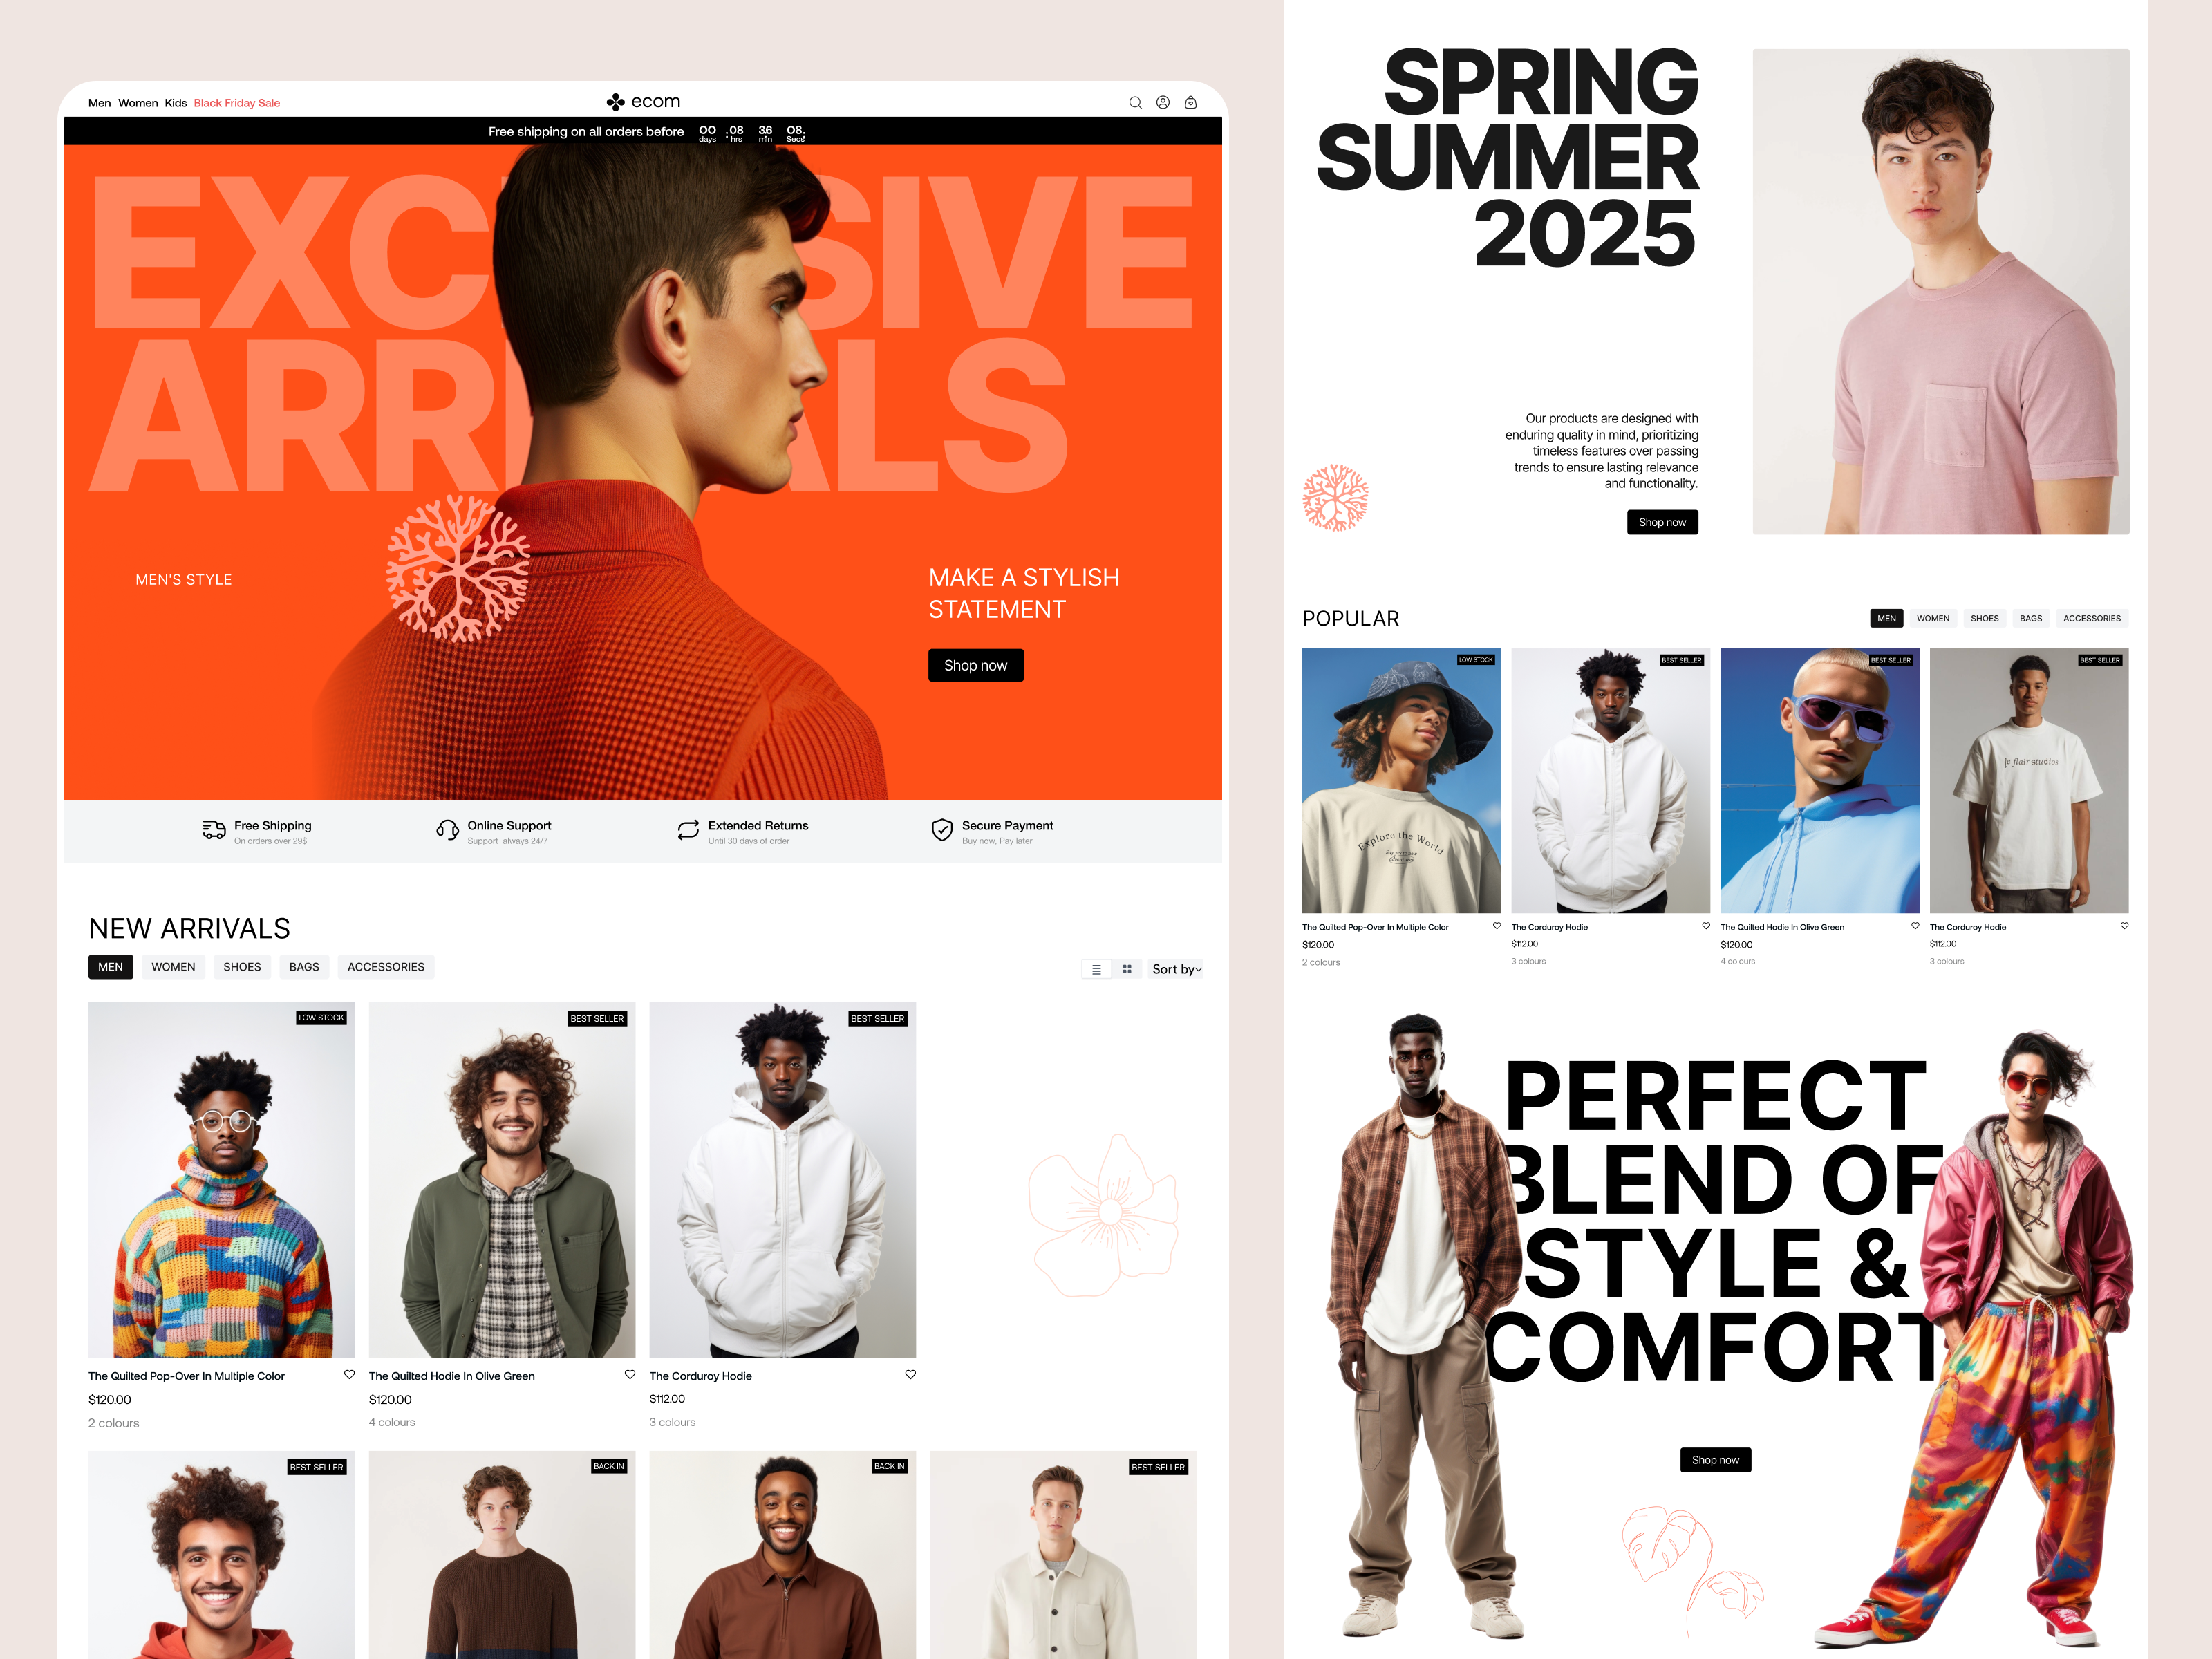Select ACCESSORIES tab under New Arrivals
Screen dimensions: 2212x1659
coord(386,967)
